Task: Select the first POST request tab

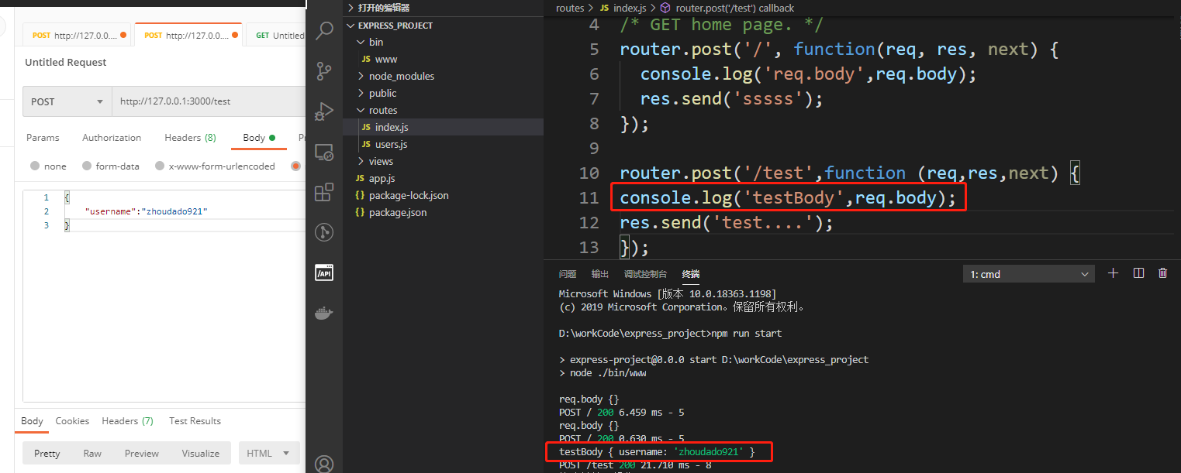Action: (x=79, y=36)
